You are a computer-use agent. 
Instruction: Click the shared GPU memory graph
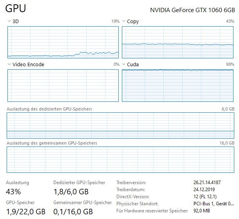coord(121,159)
